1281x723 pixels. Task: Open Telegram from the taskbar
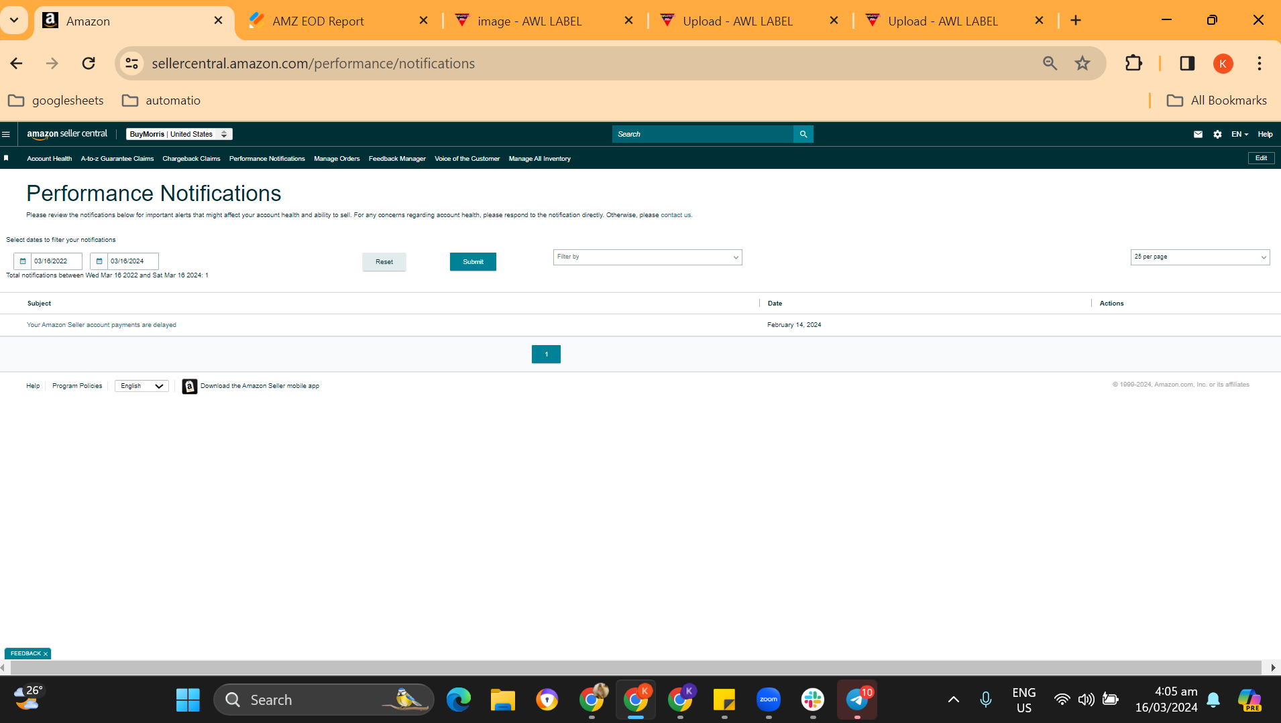pos(857,700)
